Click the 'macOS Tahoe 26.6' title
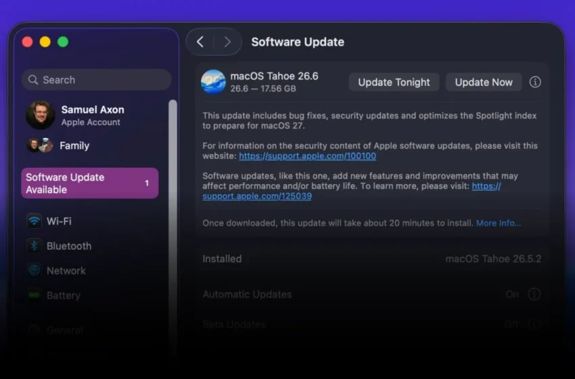Screen dimensions: 575x379 click(274, 76)
